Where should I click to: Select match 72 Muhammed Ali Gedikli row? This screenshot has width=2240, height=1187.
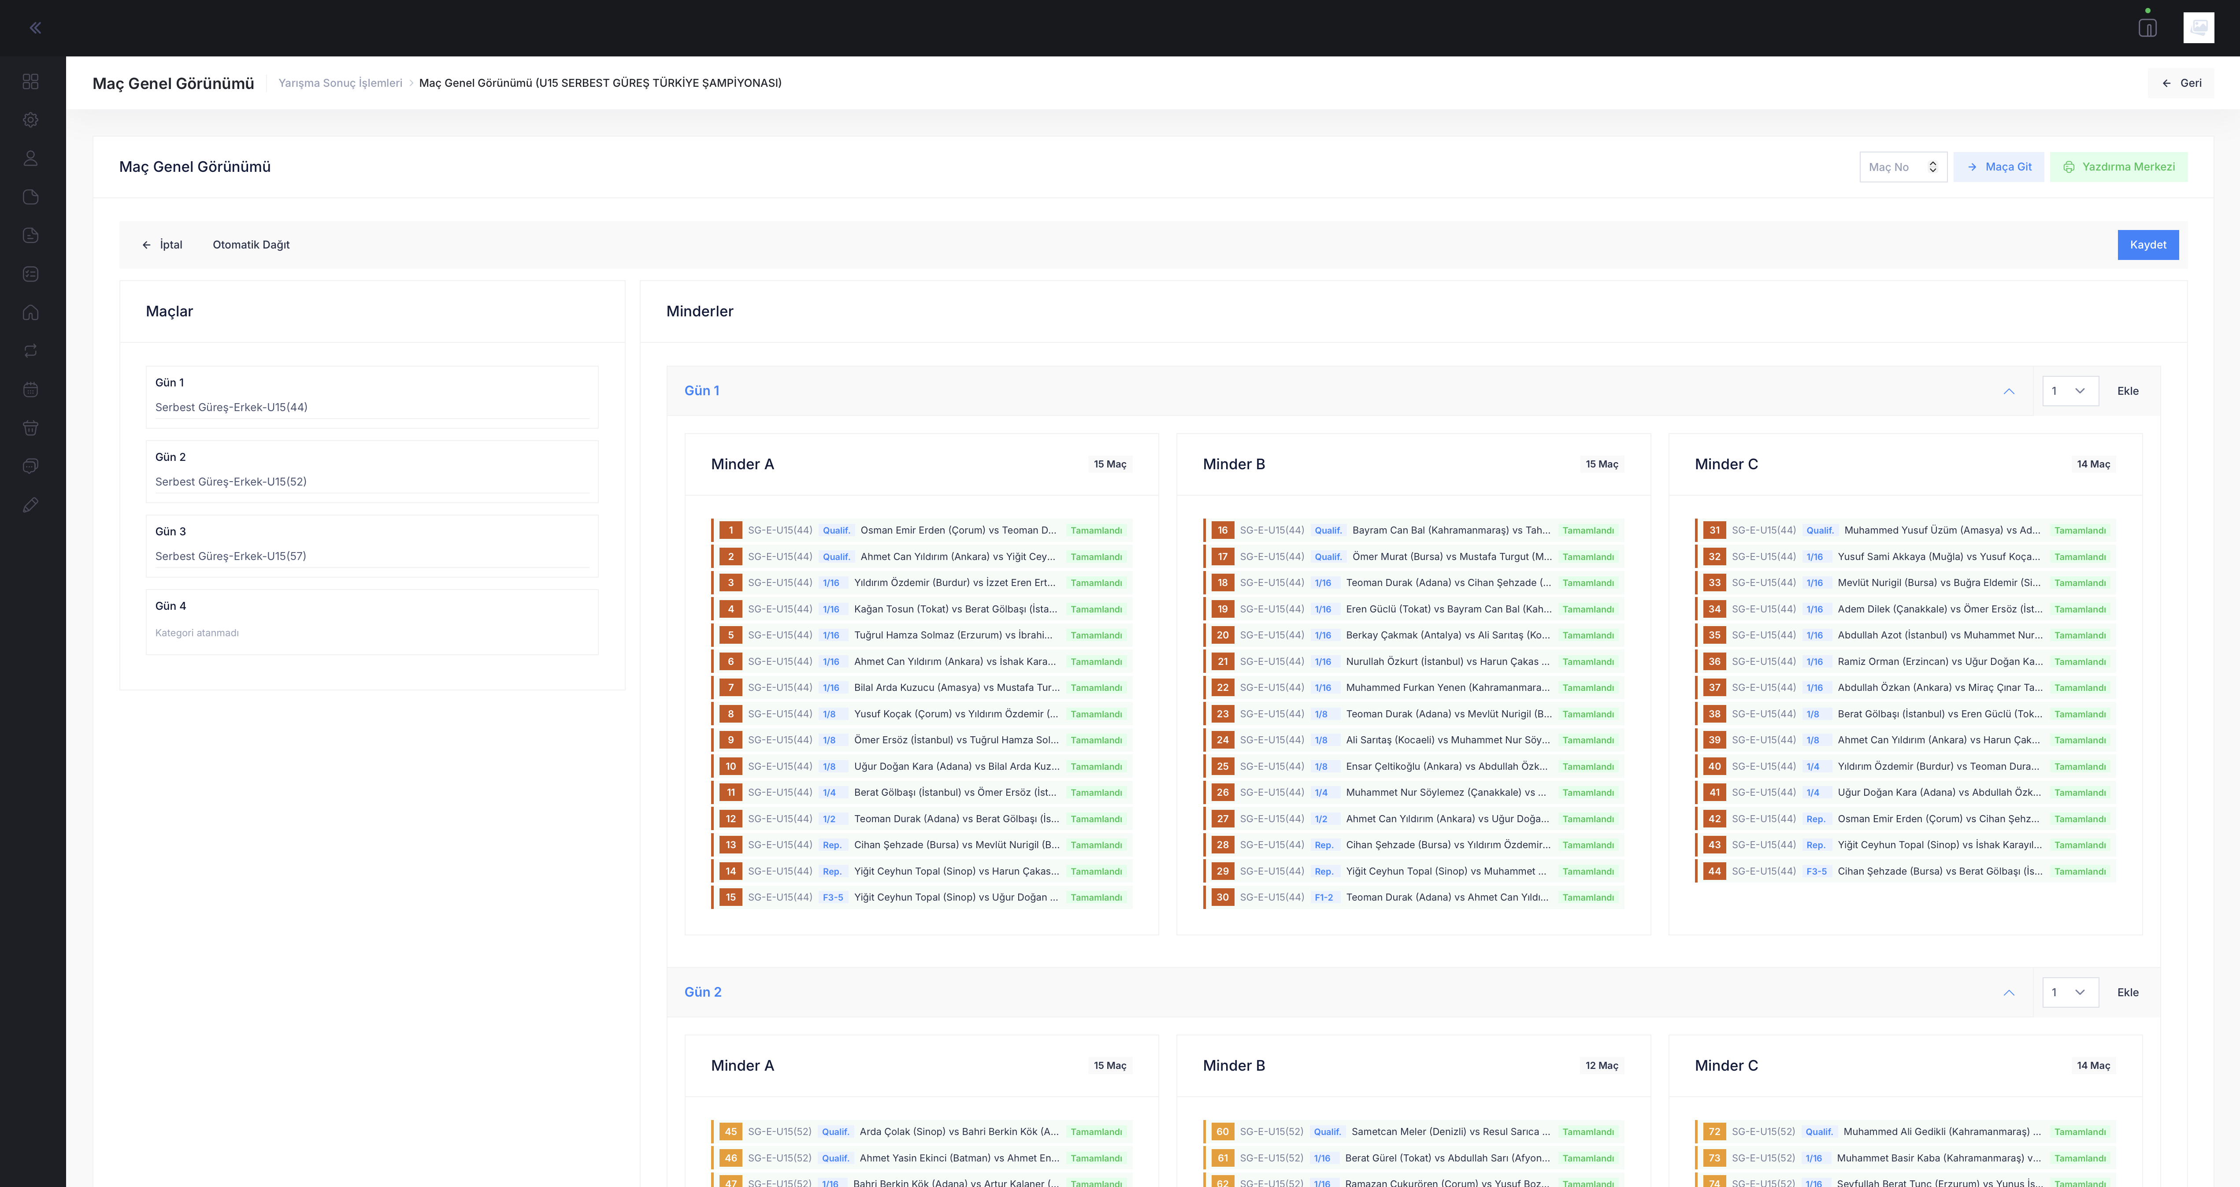(1905, 1132)
